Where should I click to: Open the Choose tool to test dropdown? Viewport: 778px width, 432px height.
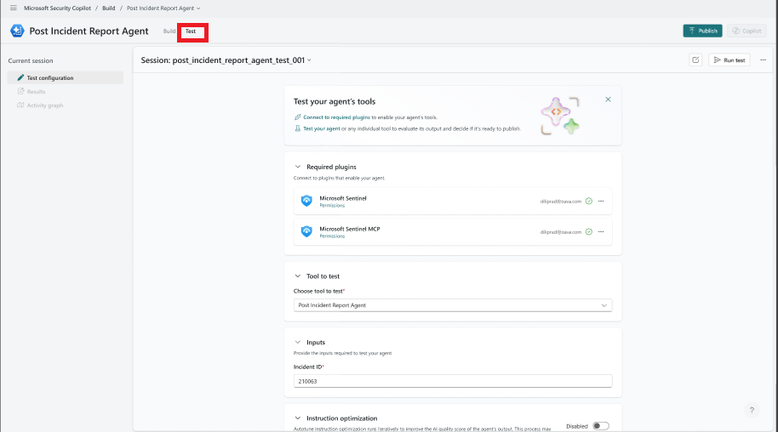click(x=453, y=305)
